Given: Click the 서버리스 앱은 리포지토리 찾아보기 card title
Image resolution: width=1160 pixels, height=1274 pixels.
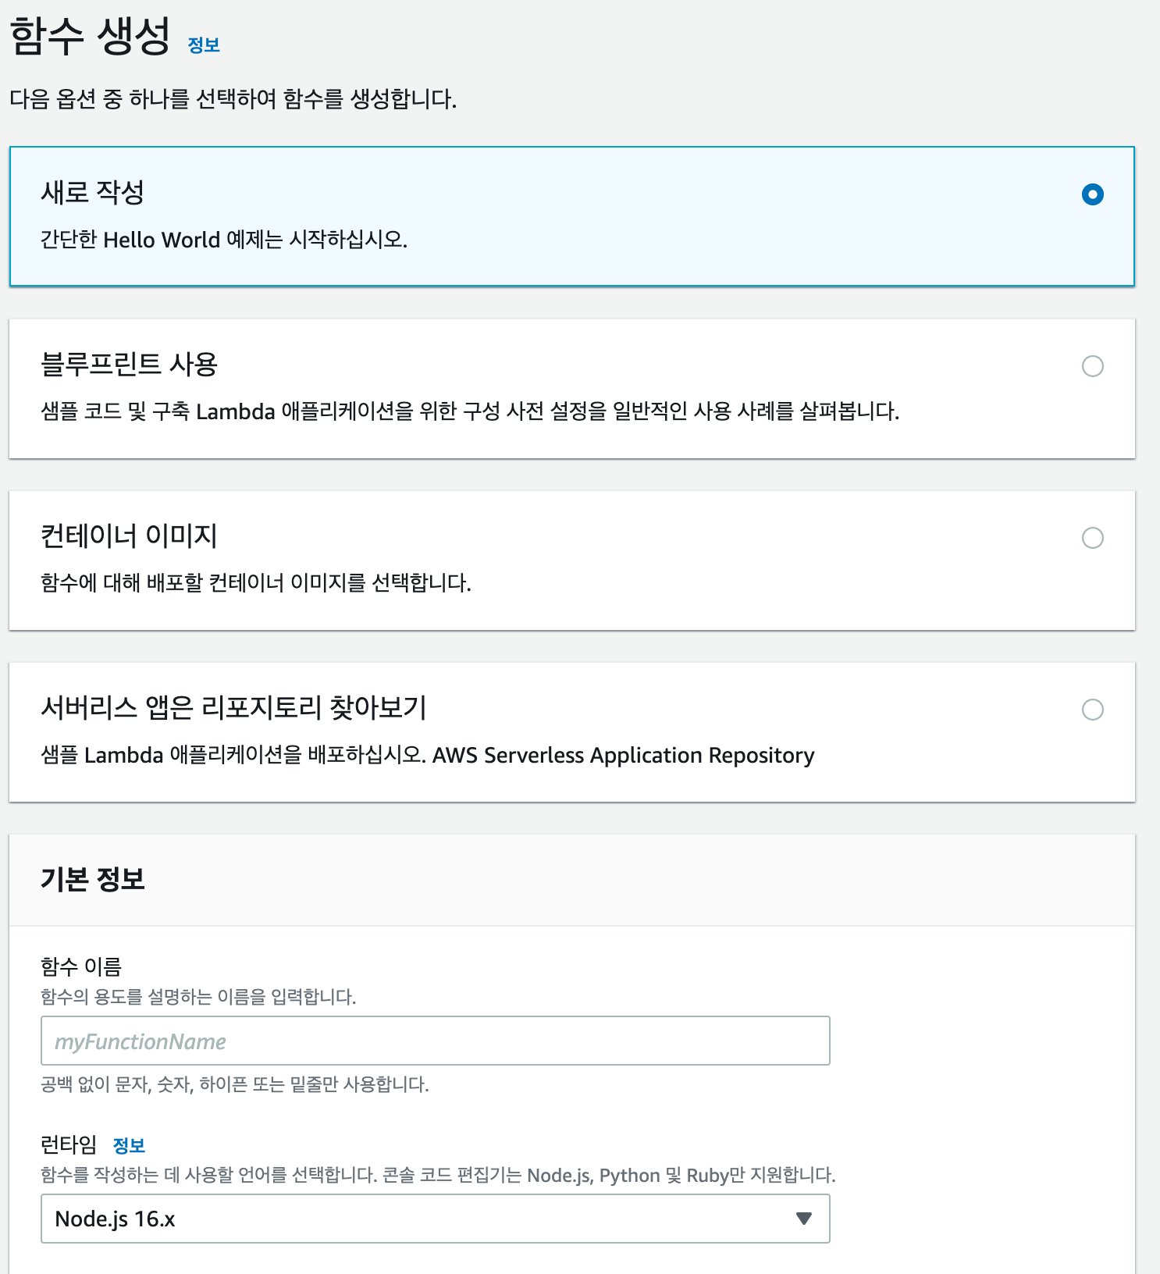Looking at the screenshot, I should 233,707.
